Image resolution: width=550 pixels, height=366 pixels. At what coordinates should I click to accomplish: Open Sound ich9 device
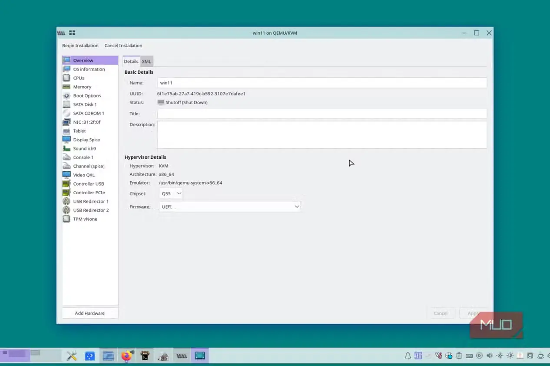coord(90,148)
